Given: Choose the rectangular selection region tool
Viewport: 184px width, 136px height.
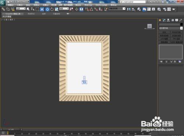Looking at the screenshot, I should pos(37,9).
